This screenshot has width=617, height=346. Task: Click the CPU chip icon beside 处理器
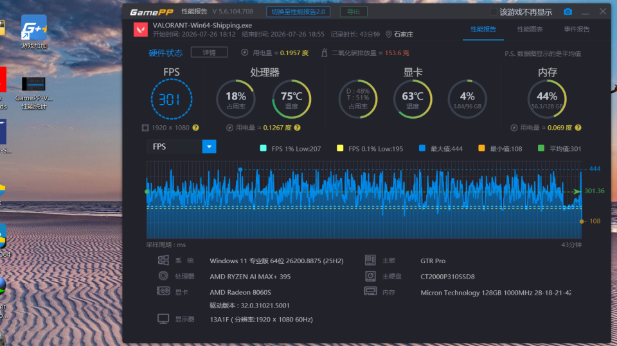pyautogui.click(x=163, y=276)
